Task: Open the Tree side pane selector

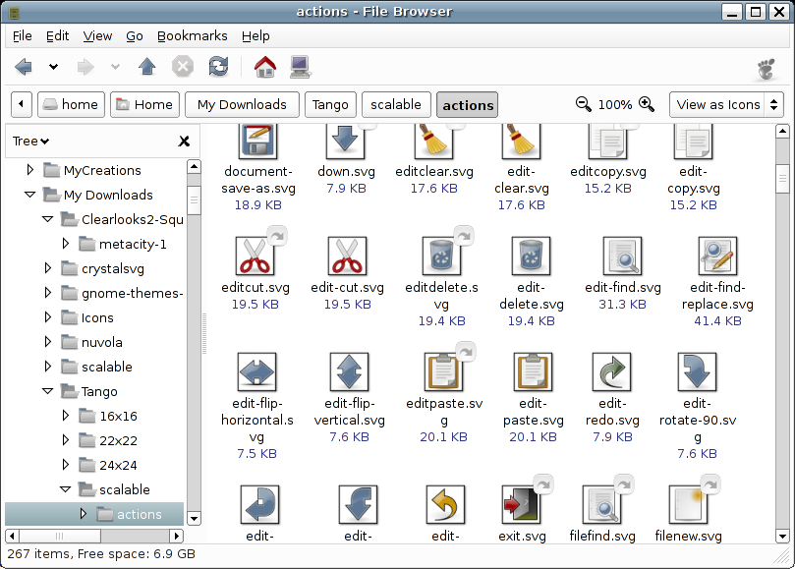Action: [30, 141]
